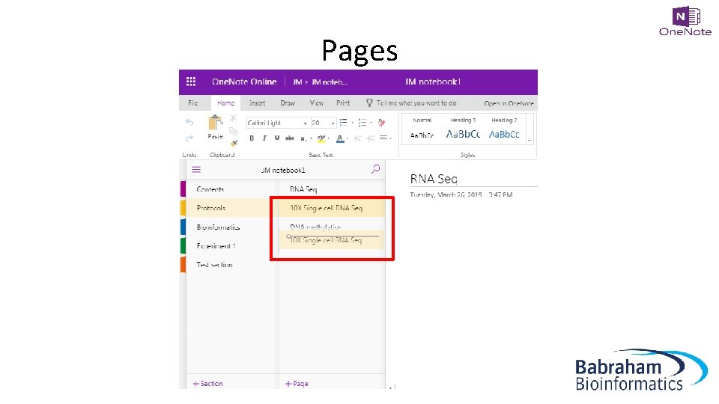This screenshot has width=719, height=404.
Task: Open the subscript options arrow
Action: click(x=312, y=138)
